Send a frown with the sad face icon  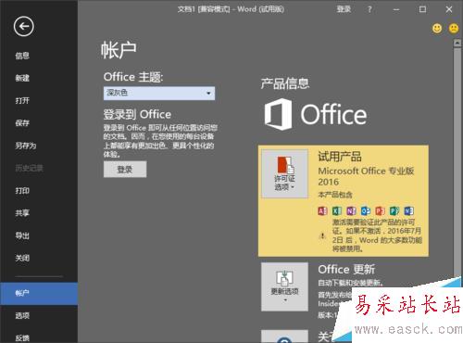(x=454, y=29)
